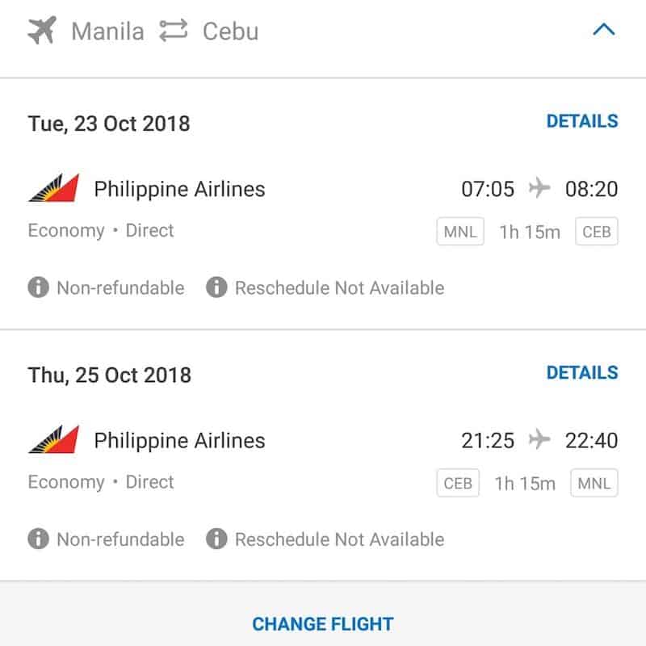
Task: Click the plane icon between 21:25 and 22:40
Action: click(539, 441)
